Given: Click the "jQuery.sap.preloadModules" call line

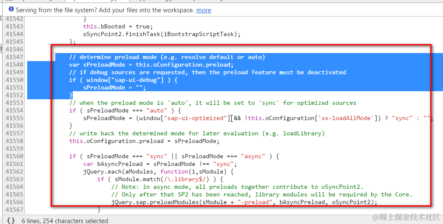Looking at the screenshot, I should [244, 202].
